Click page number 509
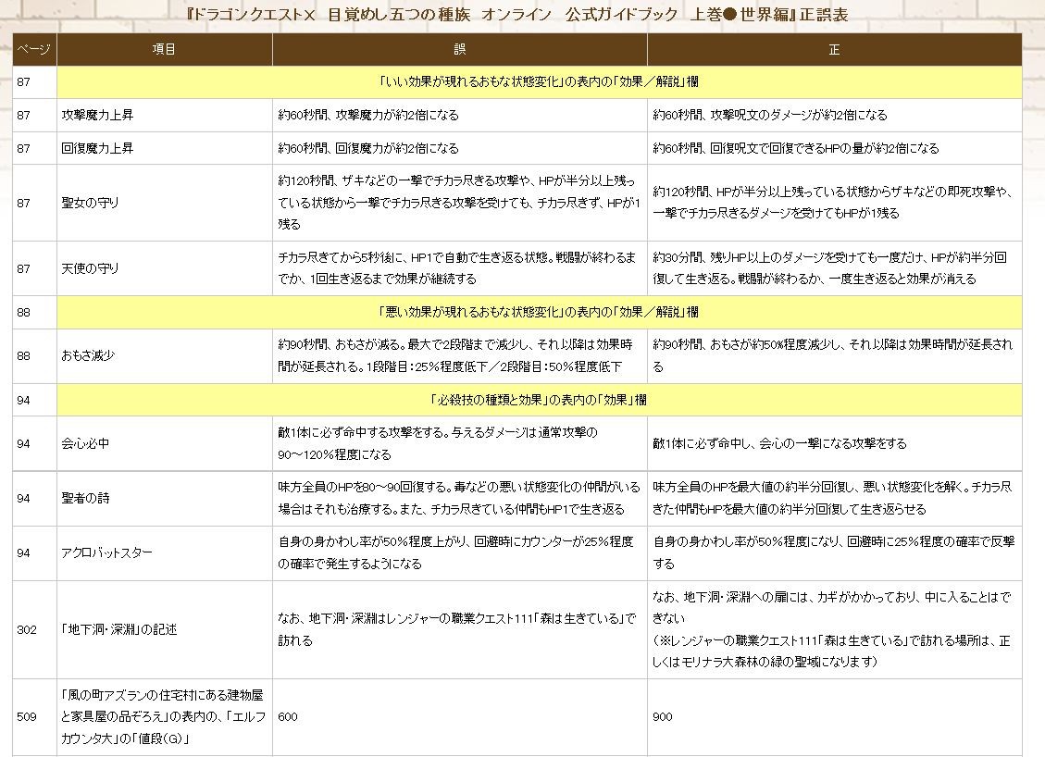This screenshot has height=757, width=1045. [x=27, y=717]
